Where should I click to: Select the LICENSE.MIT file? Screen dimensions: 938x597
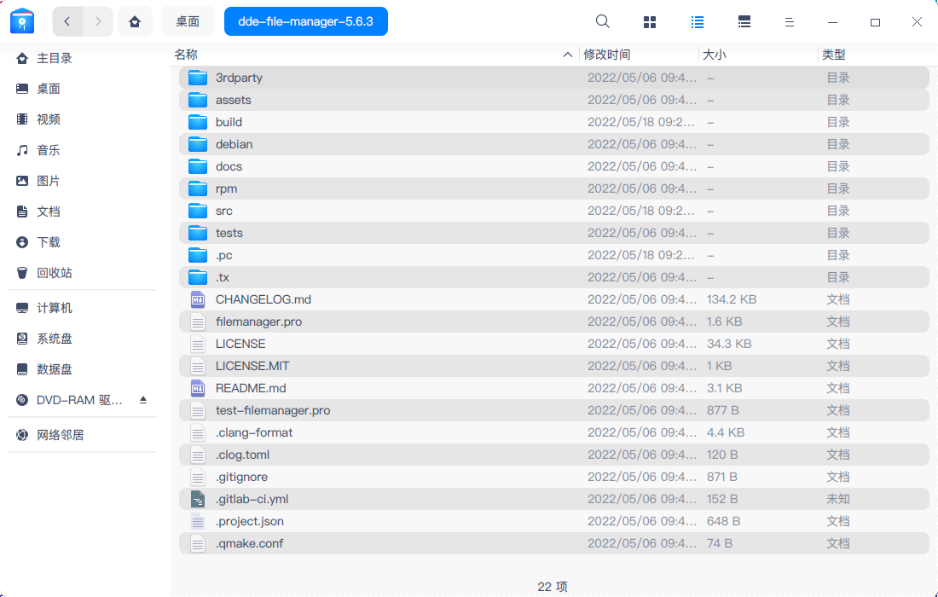[x=554, y=366]
